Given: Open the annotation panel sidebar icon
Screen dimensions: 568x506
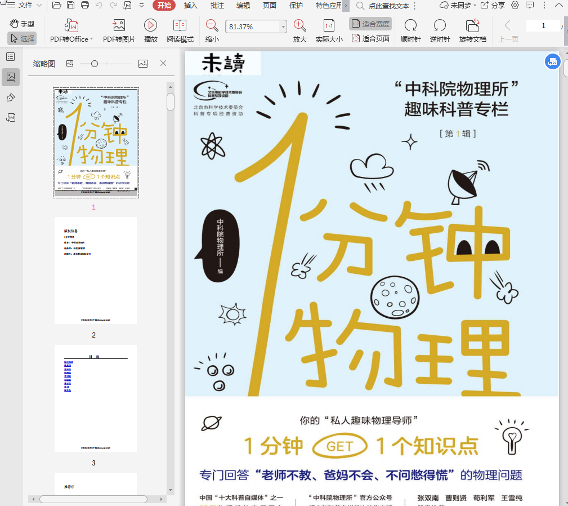Looking at the screenshot, I should click(x=11, y=97).
